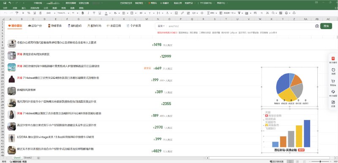The image size is (338, 163).
Task: Click the camera image-search icon
Action: 317,26
